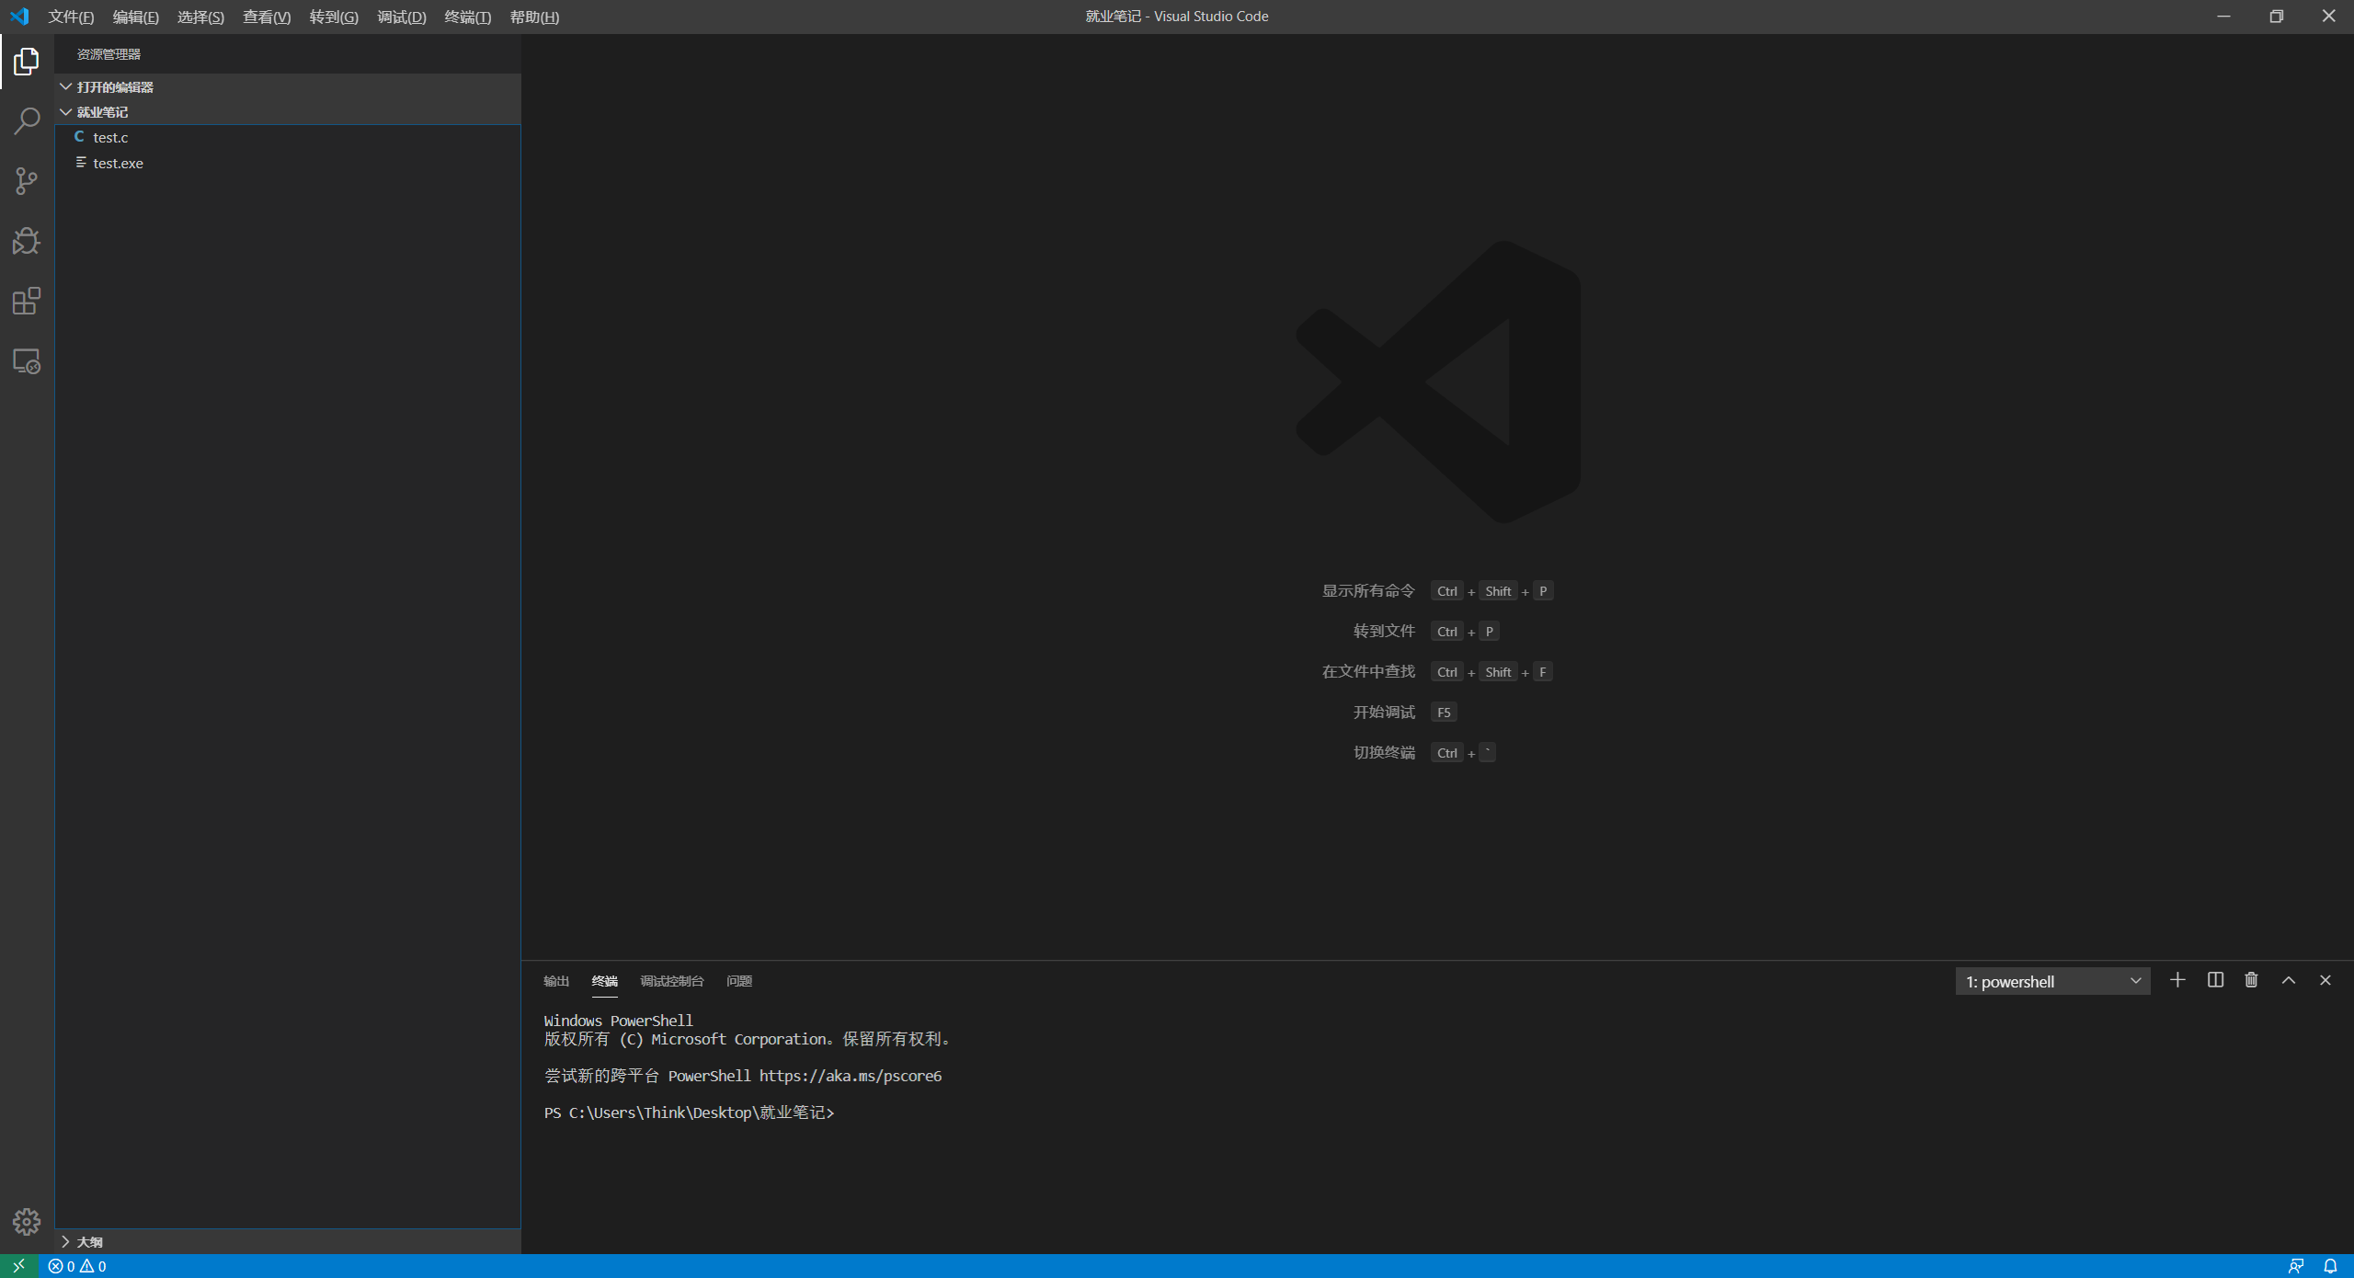The height and width of the screenshot is (1278, 2354).
Task: Open the Run and Debug view
Action: tap(27, 241)
